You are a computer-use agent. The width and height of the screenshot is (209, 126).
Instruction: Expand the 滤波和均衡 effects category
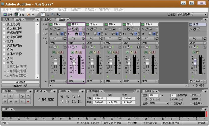(4, 46)
